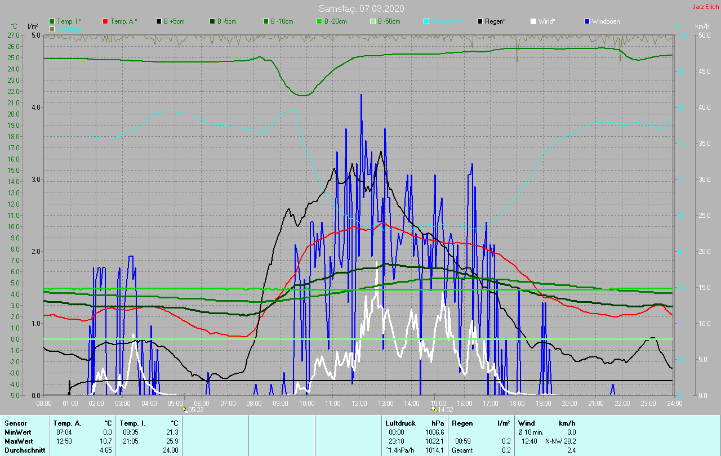The height and width of the screenshot is (456, 721).
Task: Click the dark green Temp. I. legend square
Action: [x=52, y=21]
